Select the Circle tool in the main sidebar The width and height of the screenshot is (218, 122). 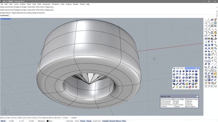(x=206, y=26)
